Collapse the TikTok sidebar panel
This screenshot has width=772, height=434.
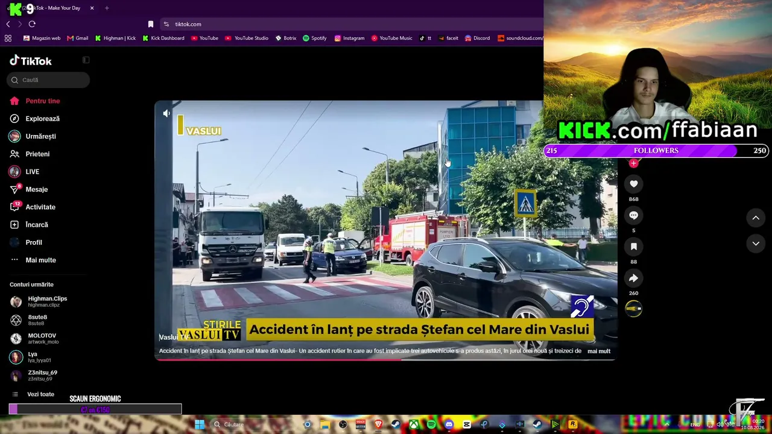[x=86, y=60]
